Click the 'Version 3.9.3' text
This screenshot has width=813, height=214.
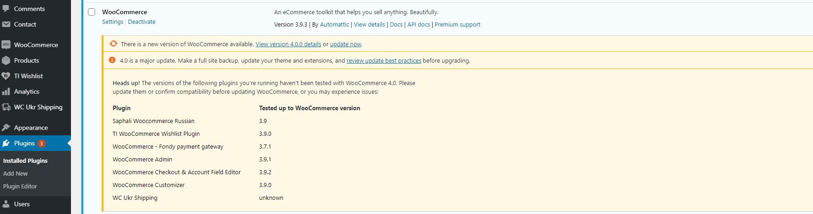tap(291, 25)
